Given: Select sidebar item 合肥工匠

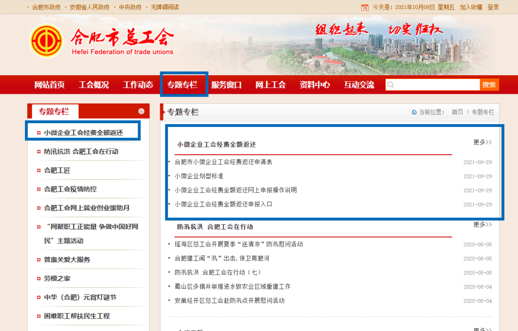Looking at the screenshot, I should click(x=57, y=170).
